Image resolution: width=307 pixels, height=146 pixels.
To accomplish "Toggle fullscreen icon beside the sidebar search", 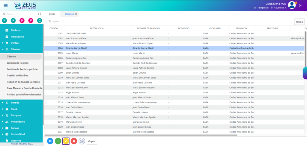I will [40, 14].
